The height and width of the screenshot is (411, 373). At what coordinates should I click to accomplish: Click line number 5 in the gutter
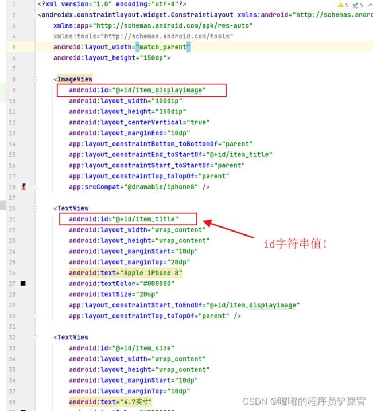tap(14, 47)
